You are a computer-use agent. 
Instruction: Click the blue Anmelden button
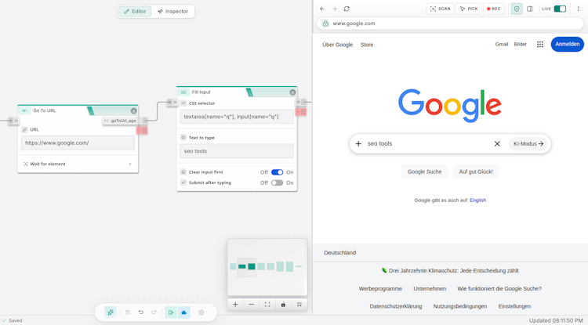coord(568,44)
